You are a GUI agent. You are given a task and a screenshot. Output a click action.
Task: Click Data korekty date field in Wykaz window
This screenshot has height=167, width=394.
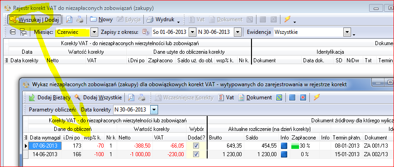[x=132, y=110]
